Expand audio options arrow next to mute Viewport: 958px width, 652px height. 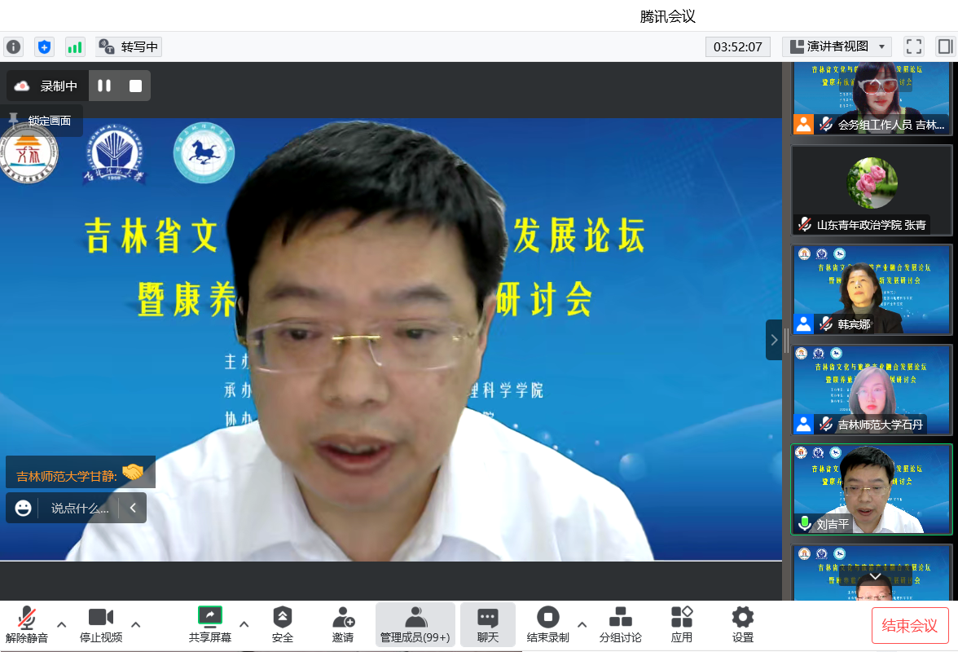(x=61, y=624)
